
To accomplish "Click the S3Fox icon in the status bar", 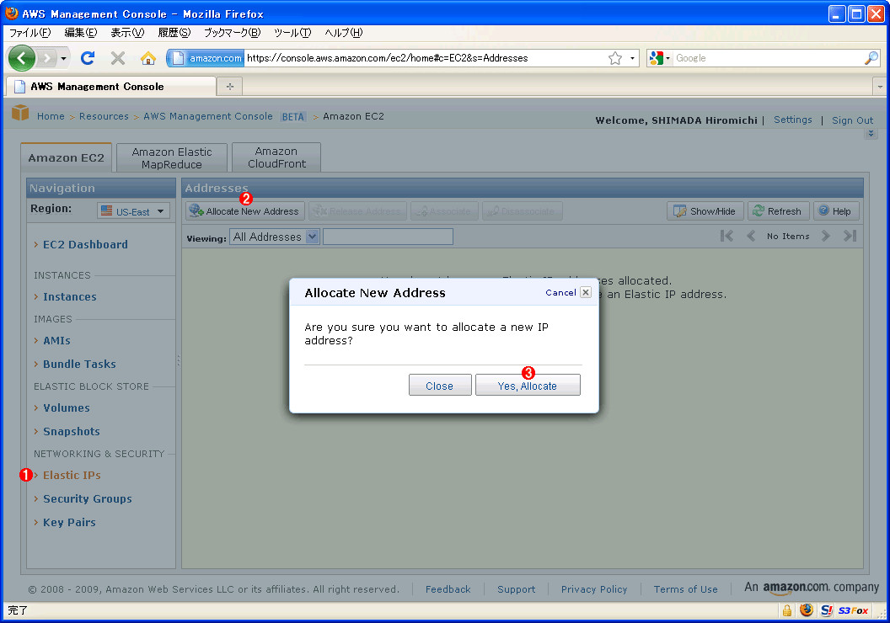I will [x=853, y=610].
